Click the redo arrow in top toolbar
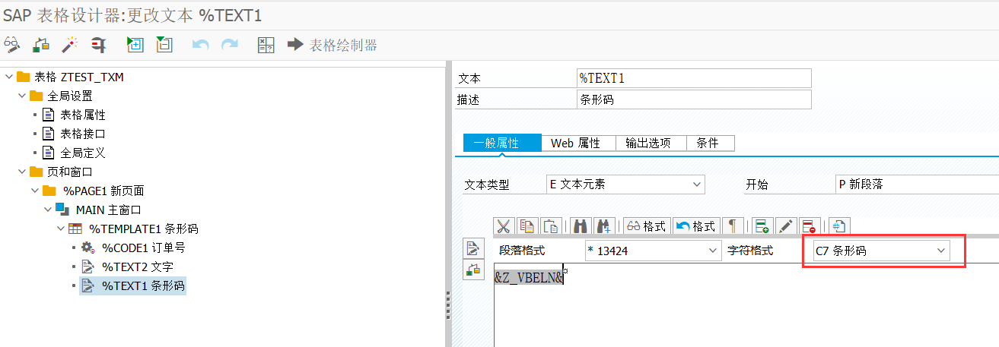This screenshot has width=999, height=347. pyautogui.click(x=229, y=45)
